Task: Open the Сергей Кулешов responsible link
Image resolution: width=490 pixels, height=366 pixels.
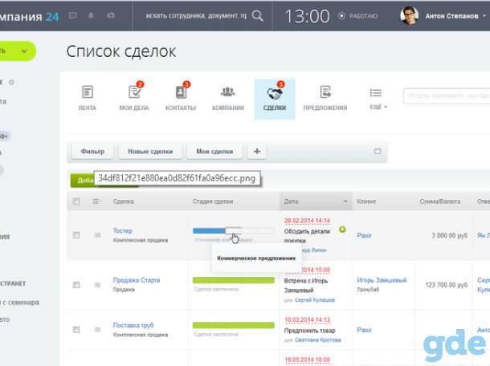Action: (x=314, y=300)
